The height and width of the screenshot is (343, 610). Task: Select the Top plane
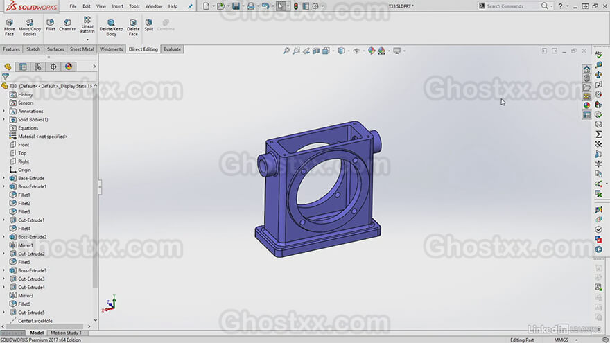[x=22, y=153]
